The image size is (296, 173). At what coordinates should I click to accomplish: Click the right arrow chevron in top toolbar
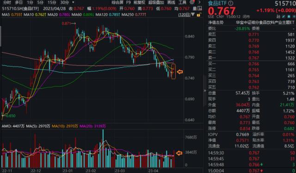[199, 2]
